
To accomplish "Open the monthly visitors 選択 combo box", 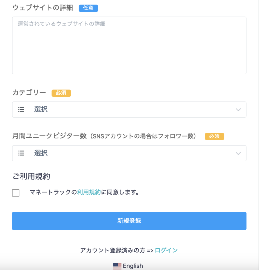I will [129, 153].
